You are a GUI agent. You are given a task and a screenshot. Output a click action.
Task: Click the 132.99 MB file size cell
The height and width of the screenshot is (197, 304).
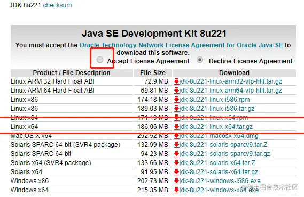point(153,145)
